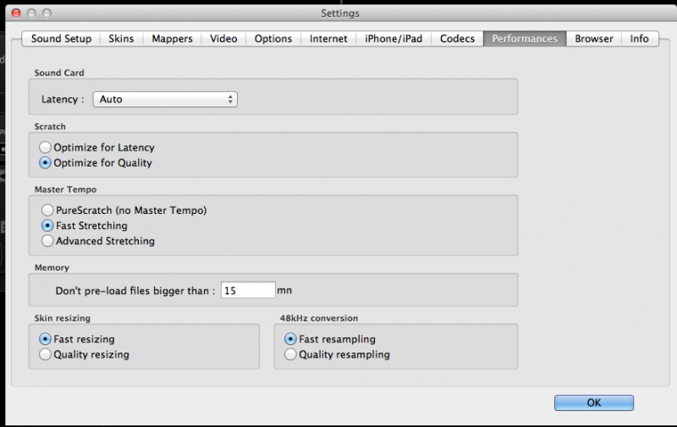Click the OK button

[x=593, y=402]
